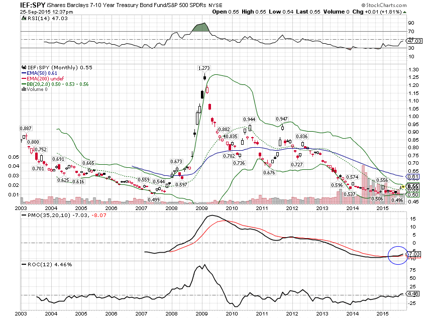Click the 0.597 price label

pyautogui.click(x=181, y=184)
